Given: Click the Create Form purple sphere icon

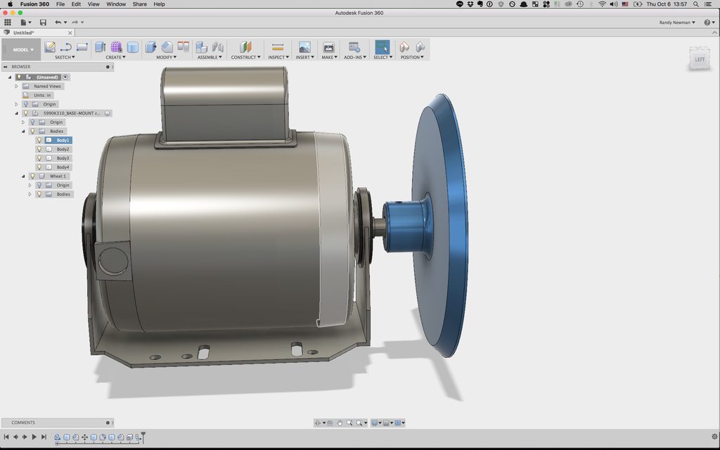Looking at the screenshot, I should [116, 47].
